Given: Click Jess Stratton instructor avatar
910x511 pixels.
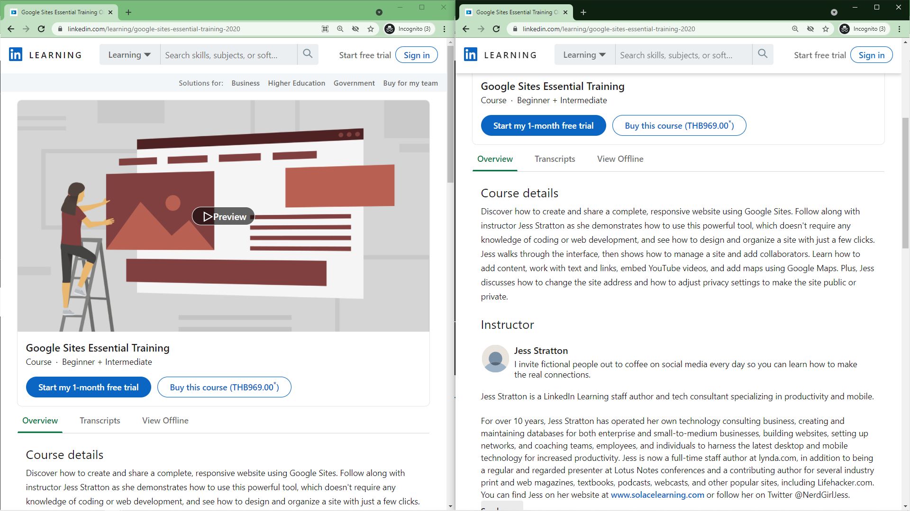Looking at the screenshot, I should pos(495,358).
